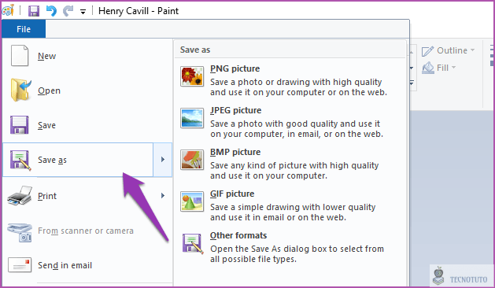The width and height of the screenshot is (495, 288).
Task: Click the 'Henry Cavill - Paint' window title
Action: point(139,11)
